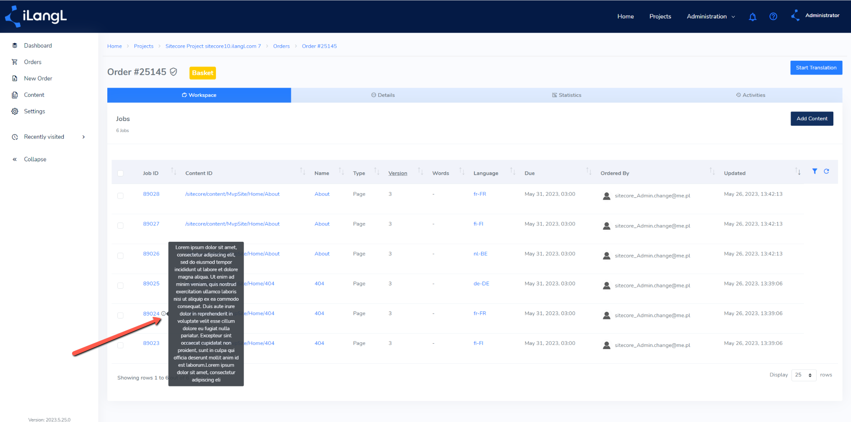Go to Projects in top navigation
The width and height of the screenshot is (851, 422).
(660, 16)
